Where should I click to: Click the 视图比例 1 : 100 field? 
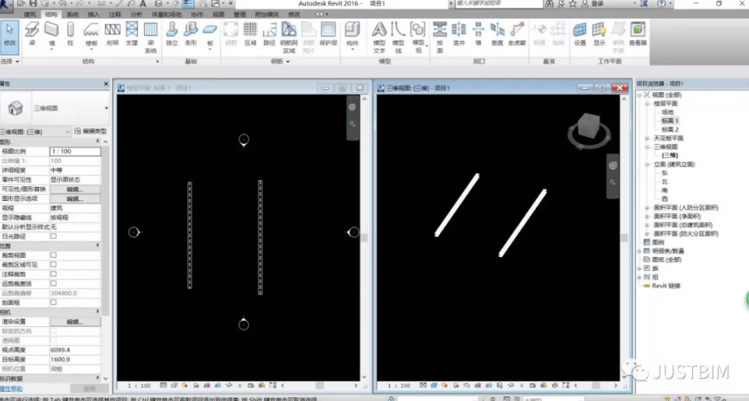[x=75, y=152]
